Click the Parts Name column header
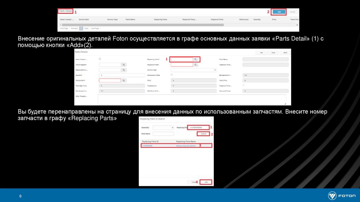 (130, 20)
